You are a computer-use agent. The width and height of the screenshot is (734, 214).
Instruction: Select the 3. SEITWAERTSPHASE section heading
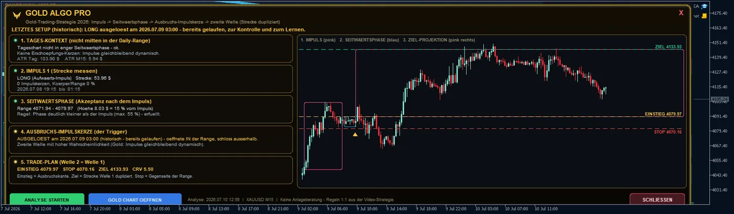tap(86, 101)
